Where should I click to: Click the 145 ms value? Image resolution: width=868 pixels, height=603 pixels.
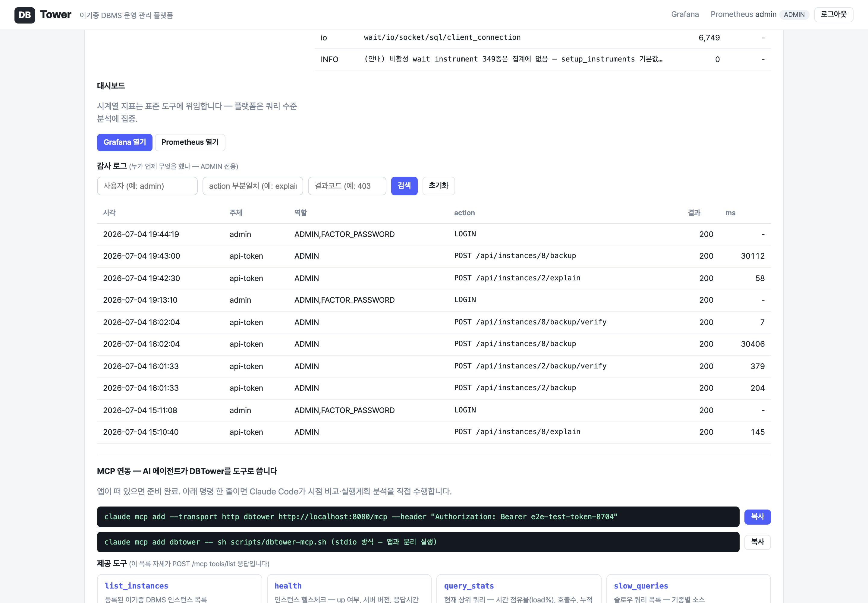(x=757, y=432)
